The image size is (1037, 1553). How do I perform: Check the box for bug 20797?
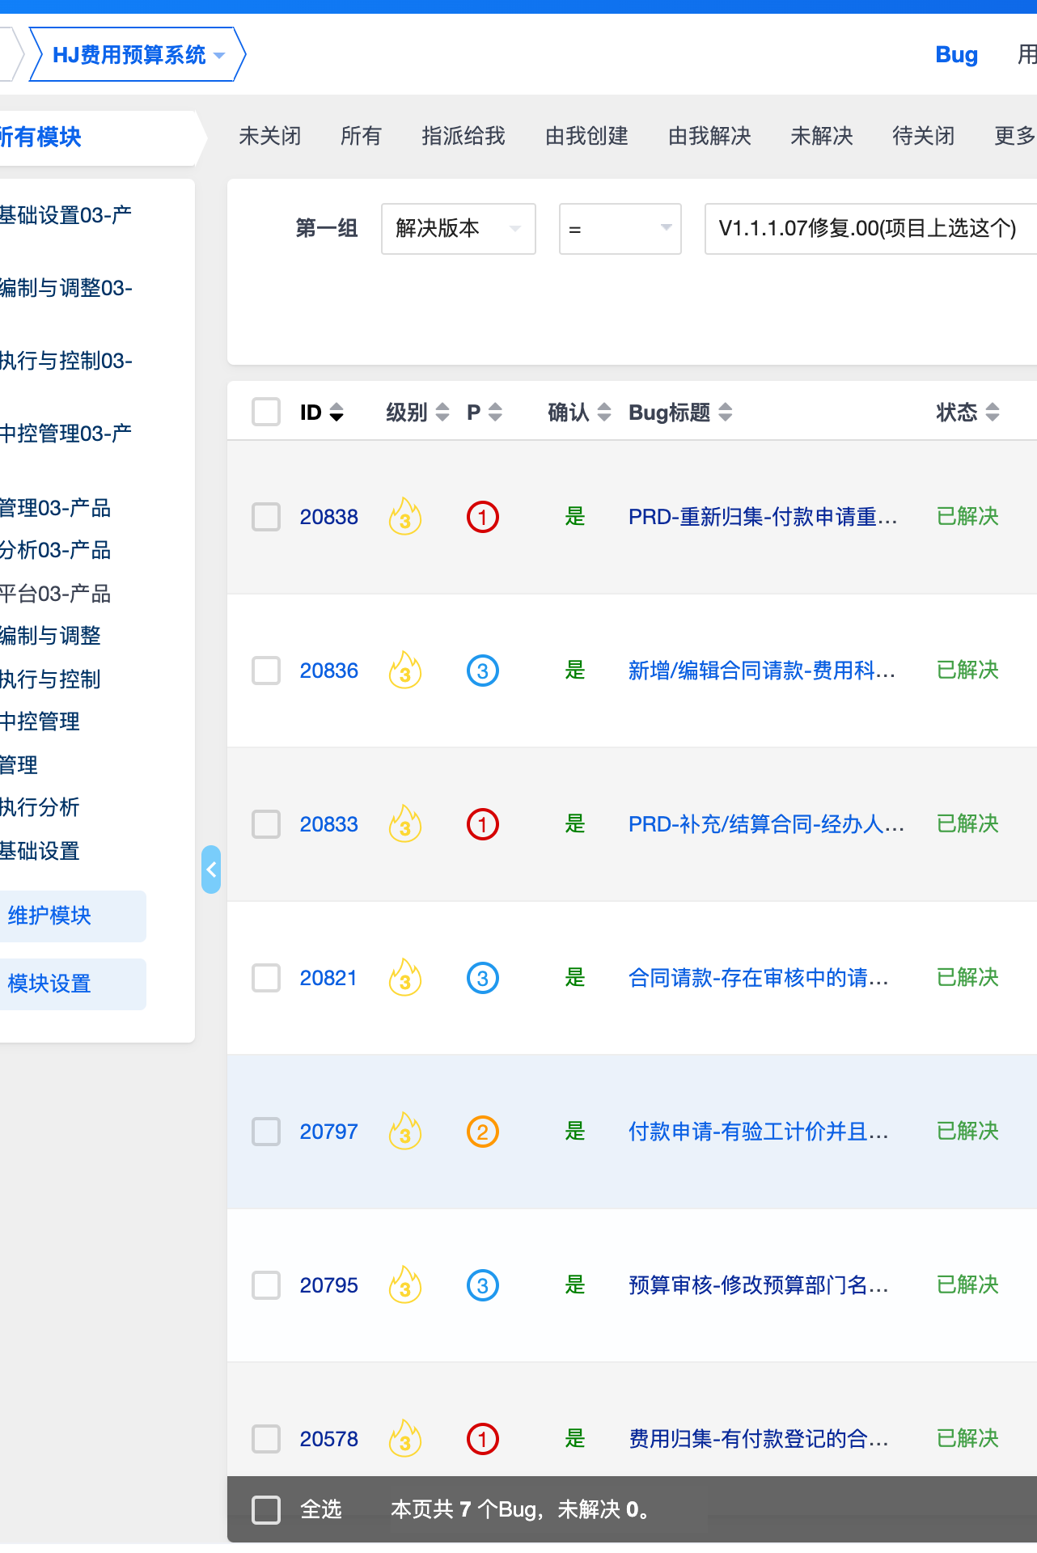point(266,1132)
